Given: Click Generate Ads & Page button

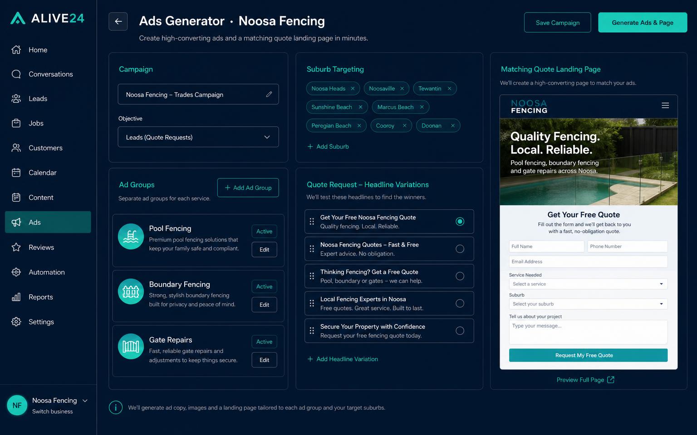Looking at the screenshot, I should pyautogui.click(x=643, y=23).
